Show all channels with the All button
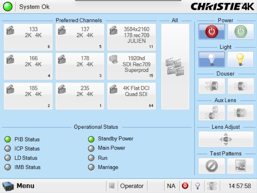Image resolution: width=257 pixels, height=193 pixels. (x=175, y=67)
